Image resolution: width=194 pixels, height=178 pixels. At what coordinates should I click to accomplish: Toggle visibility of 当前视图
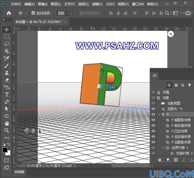(x=153, y=103)
